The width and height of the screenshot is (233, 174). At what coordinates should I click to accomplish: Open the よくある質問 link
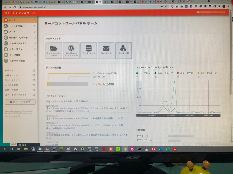click(x=11, y=85)
